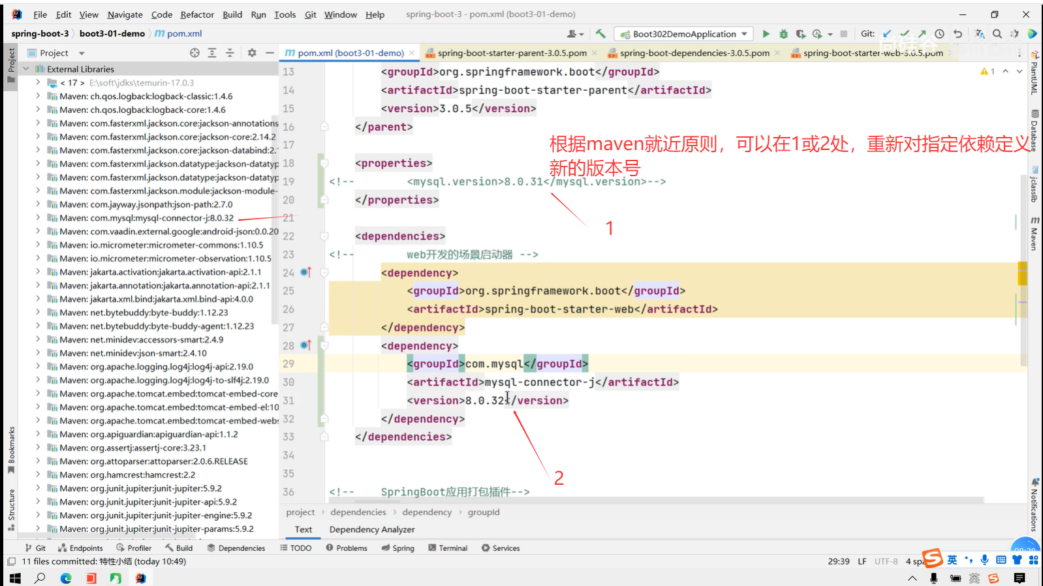Image resolution: width=1043 pixels, height=586 pixels.
Task: Open the Navigate menu
Action: click(125, 14)
